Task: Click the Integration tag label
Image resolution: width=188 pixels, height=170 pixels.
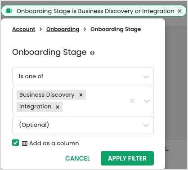Action: coord(35,107)
